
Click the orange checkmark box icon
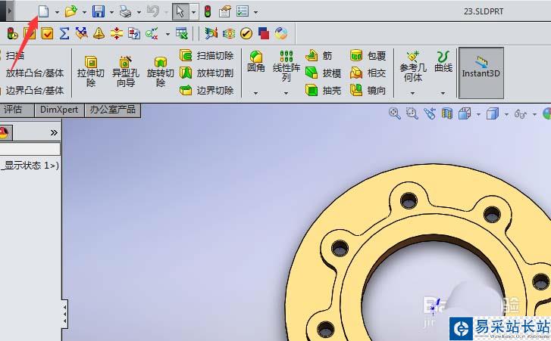(47, 33)
